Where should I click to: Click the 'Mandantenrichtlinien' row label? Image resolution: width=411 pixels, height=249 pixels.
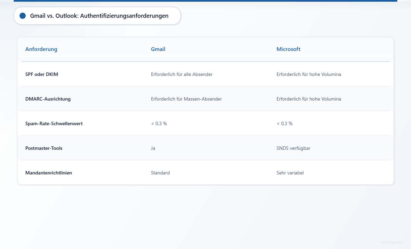(x=49, y=173)
